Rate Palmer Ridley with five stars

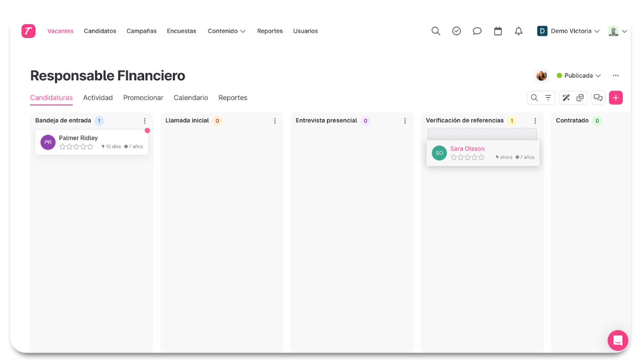tap(90, 147)
